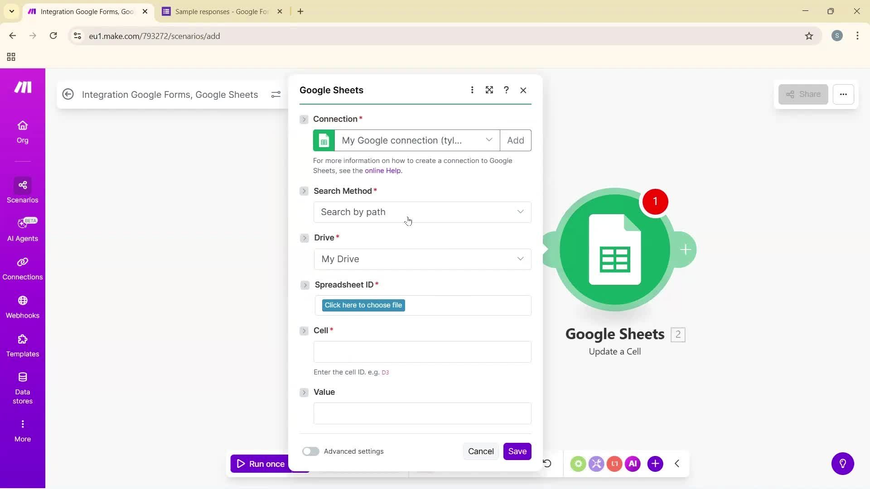Click here to choose a spreadsheet file
Image resolution: width=870 pixels, height=489 pixels.
[362, 305]
